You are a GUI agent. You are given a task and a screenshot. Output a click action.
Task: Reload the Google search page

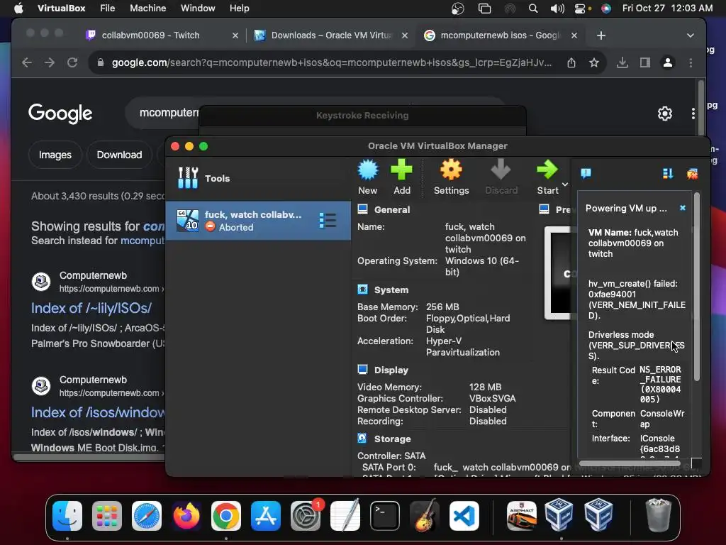(x=72, y=62)
